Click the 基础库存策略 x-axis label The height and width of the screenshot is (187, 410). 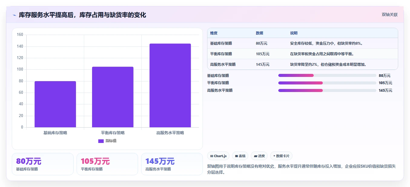55,133
